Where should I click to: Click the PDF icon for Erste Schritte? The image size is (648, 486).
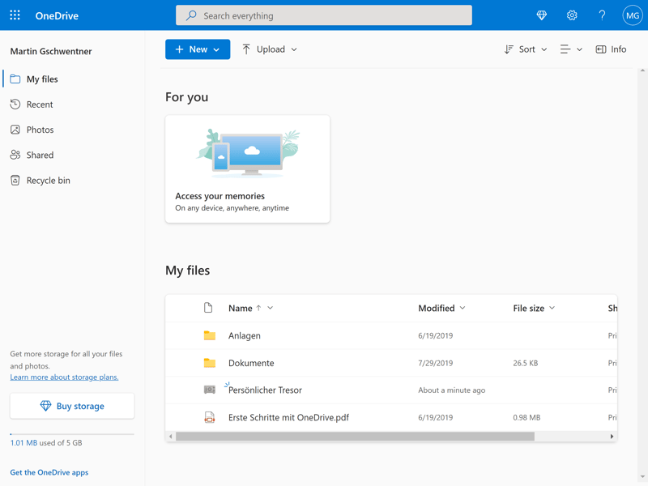point(210,417)
